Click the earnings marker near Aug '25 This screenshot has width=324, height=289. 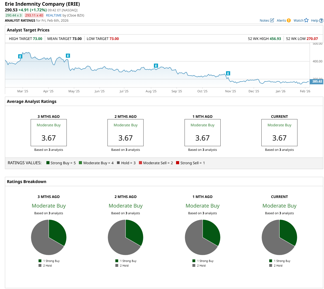click(x=156, y=66)
